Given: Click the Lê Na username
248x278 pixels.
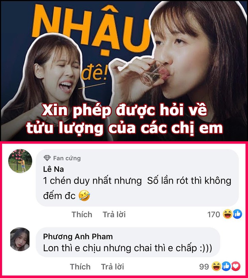Looking at the screenshot, I should tap(53, 169).
